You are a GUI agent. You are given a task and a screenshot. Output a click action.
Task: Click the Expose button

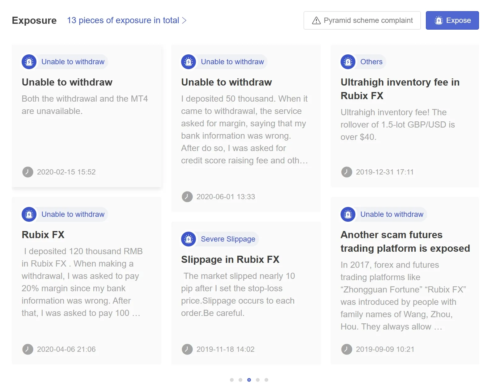click(452, 20)
